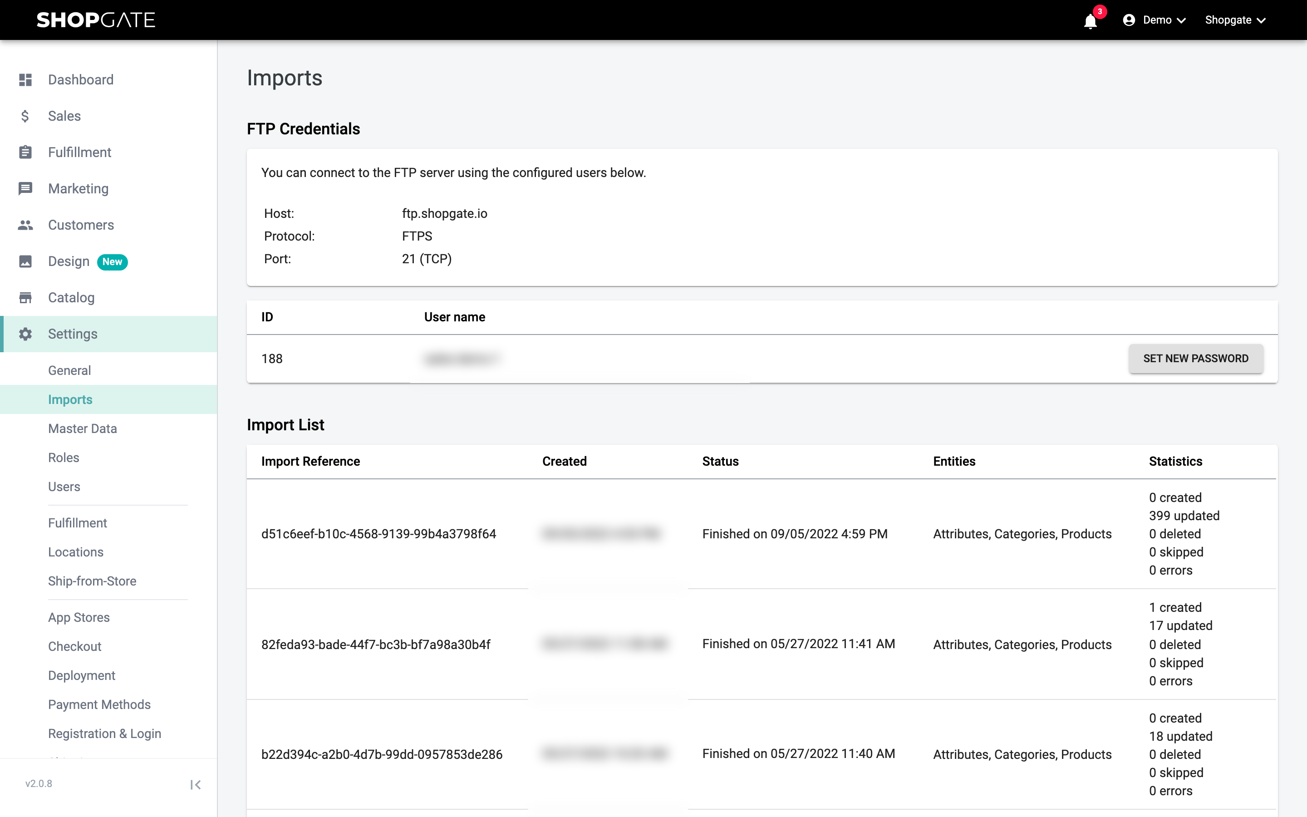Click the Catalog store icon

pyautogui.click(x=25, y=298)
